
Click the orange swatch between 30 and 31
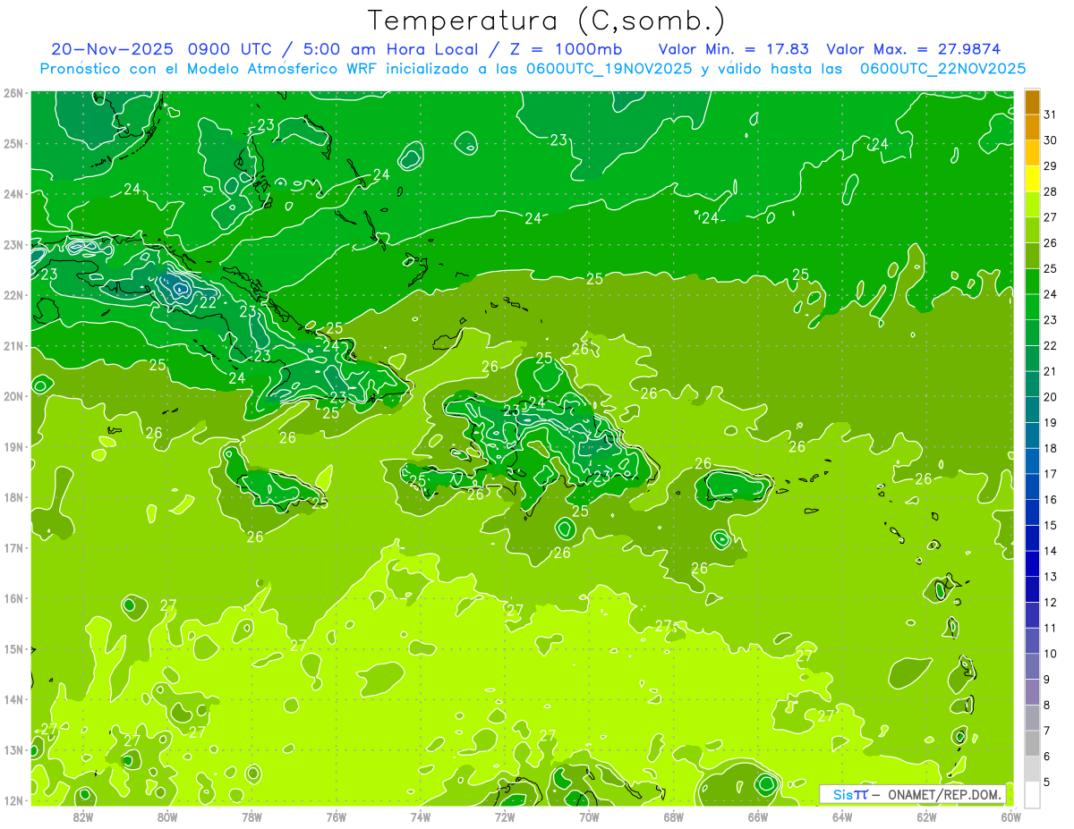click(x=1032, y=126)
